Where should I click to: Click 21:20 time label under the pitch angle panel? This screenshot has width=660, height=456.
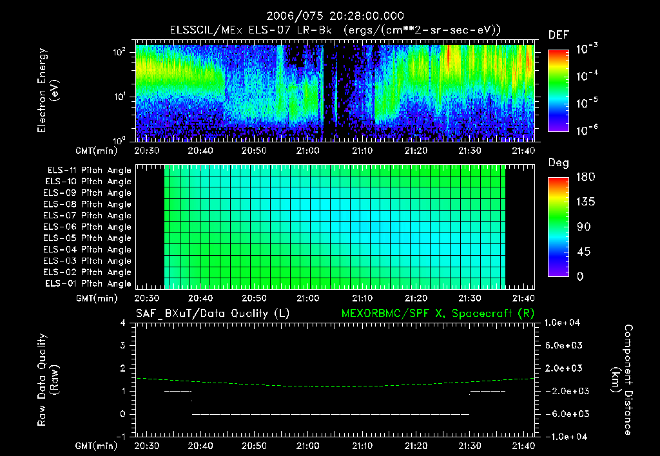[416, 298]
